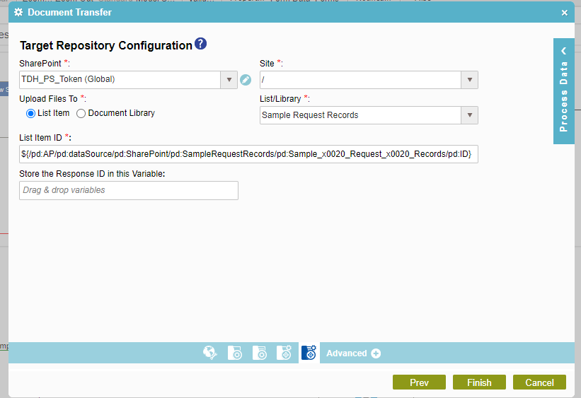This screenshot has width=581, height=398.
Task: Click the plus icon next to Advanced
Action: click(x=376, y=353)
